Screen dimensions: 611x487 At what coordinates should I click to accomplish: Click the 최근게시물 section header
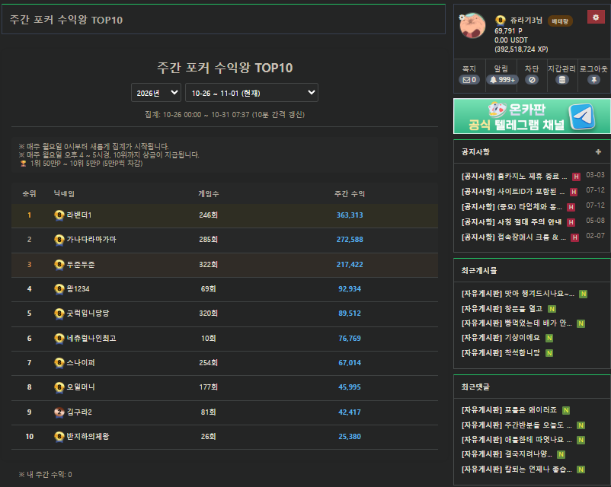pyautogui.click(x=479, y=270)
